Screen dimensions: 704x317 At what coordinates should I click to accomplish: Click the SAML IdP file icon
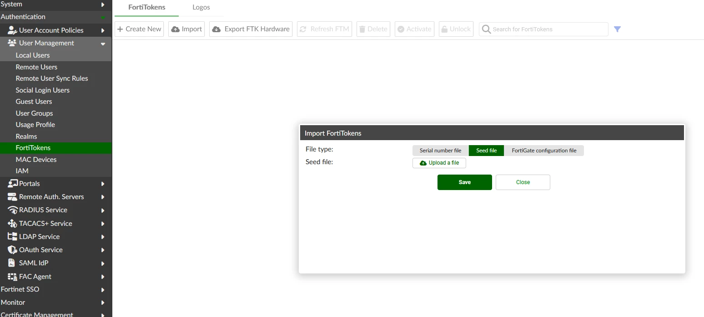pyautogui.click(x=12, y=263)
